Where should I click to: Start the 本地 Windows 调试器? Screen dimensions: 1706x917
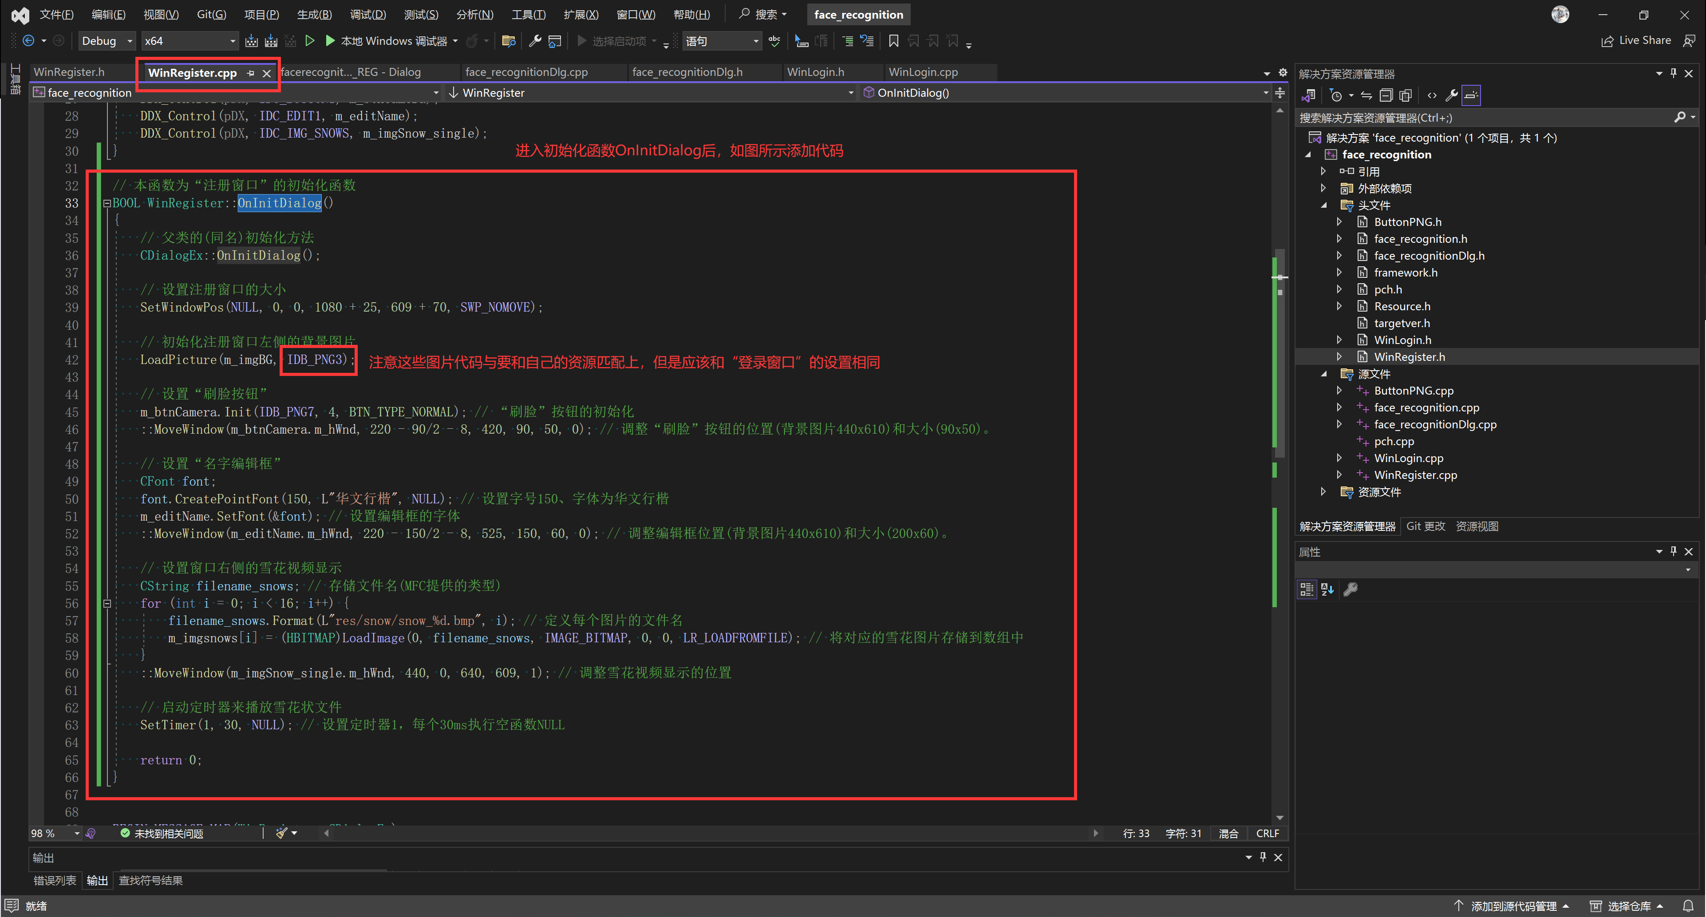pos(391,40)
